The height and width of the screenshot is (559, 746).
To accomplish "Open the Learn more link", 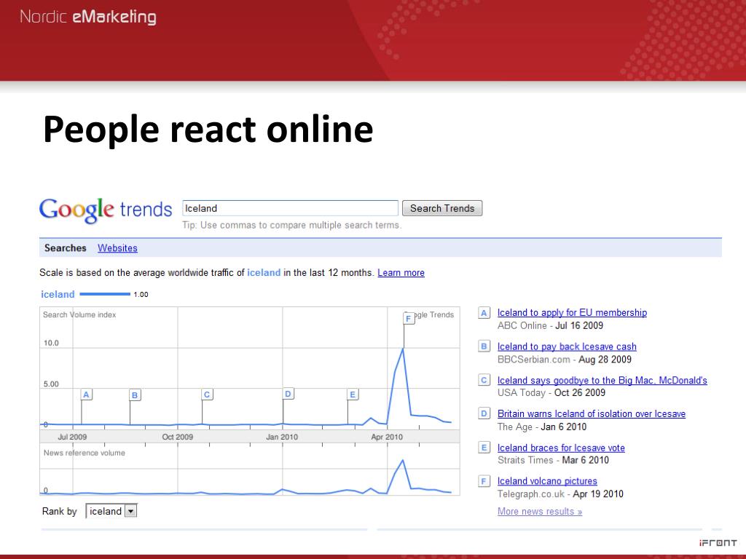I will (x=401, y=272).
